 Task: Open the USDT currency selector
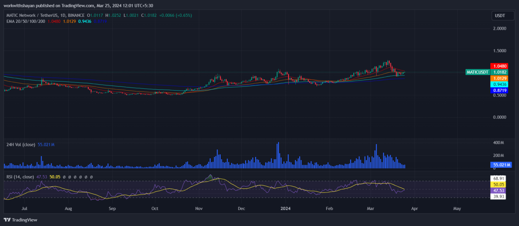click(500, 16)
